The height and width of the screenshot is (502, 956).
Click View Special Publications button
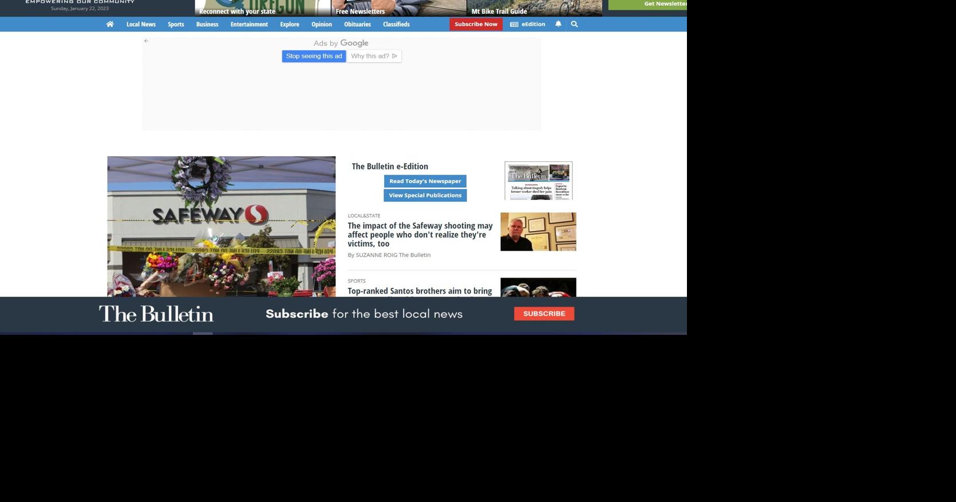point(425,195)
